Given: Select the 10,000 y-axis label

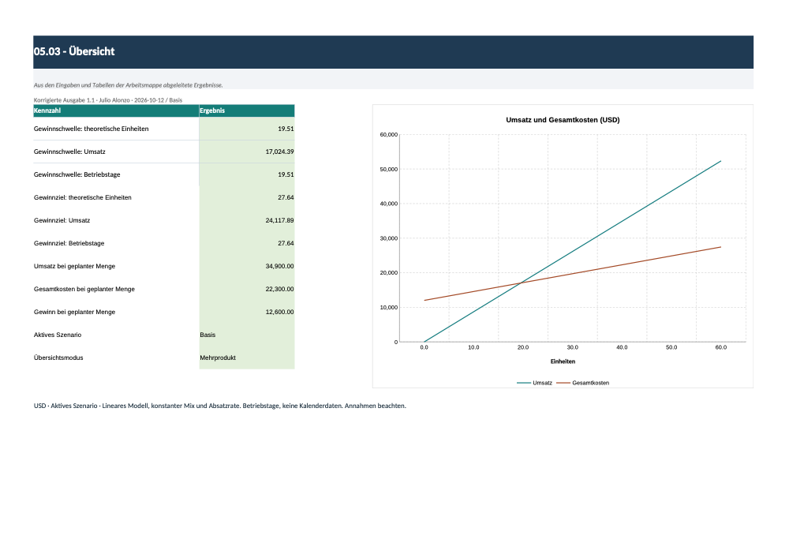Looking at the screenshot, I should (x=389, y=308).
